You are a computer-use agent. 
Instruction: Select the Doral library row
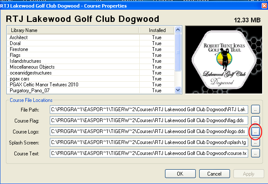(x=91, y=43)
